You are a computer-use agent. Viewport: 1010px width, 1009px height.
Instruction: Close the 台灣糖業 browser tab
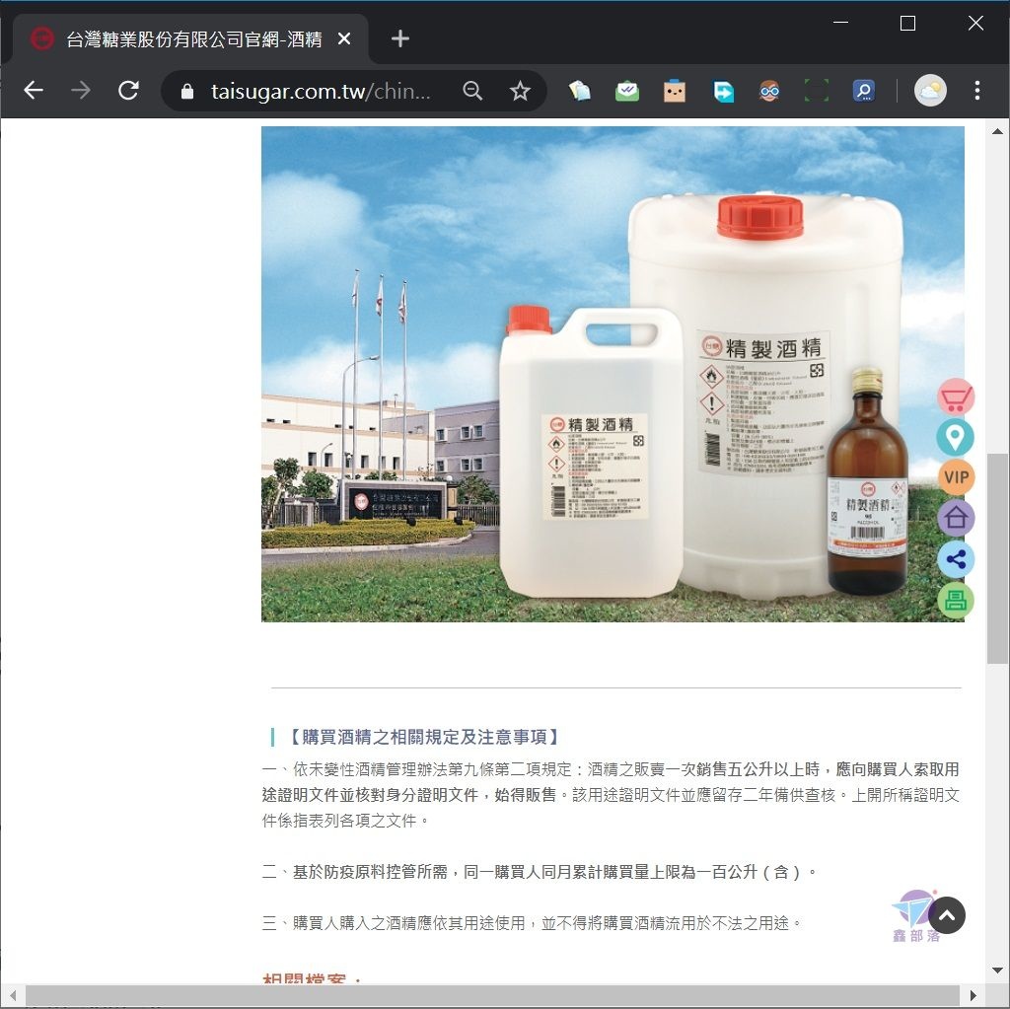(x=344, y=39)
